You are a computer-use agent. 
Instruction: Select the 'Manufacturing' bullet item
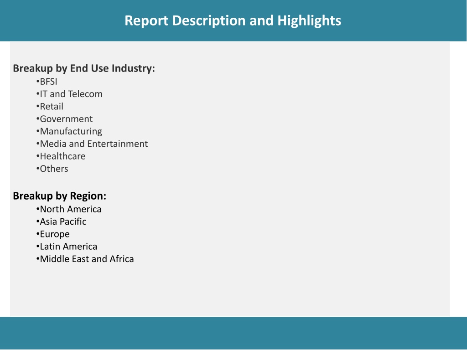(69, 132)
